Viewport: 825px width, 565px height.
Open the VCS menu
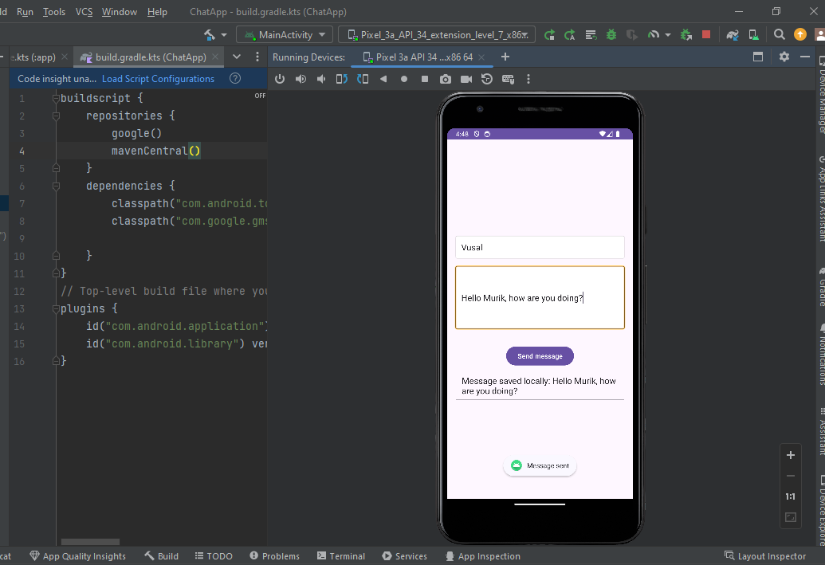(84, 12)
